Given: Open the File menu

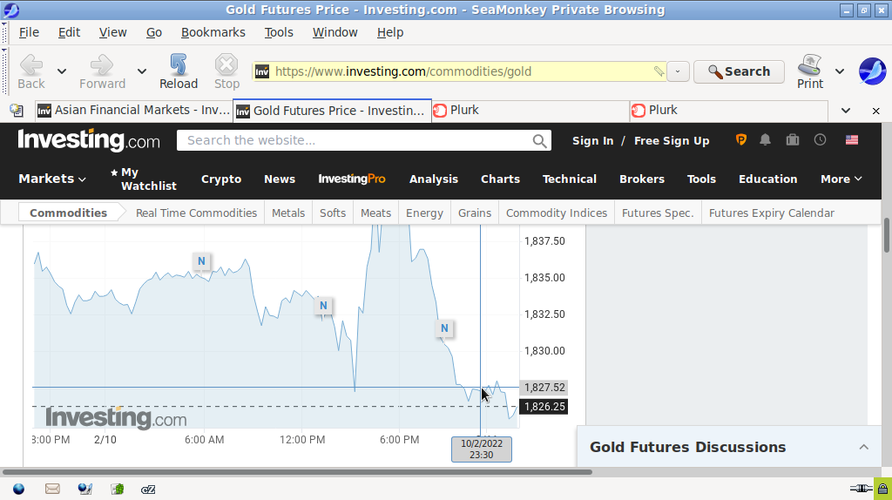Looking at the screenshot, I should click(x=29, y=32).
